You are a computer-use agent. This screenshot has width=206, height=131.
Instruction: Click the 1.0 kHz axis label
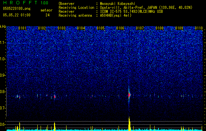pos(3,59)
